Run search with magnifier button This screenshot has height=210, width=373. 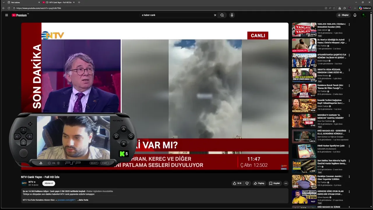[222, 15]
